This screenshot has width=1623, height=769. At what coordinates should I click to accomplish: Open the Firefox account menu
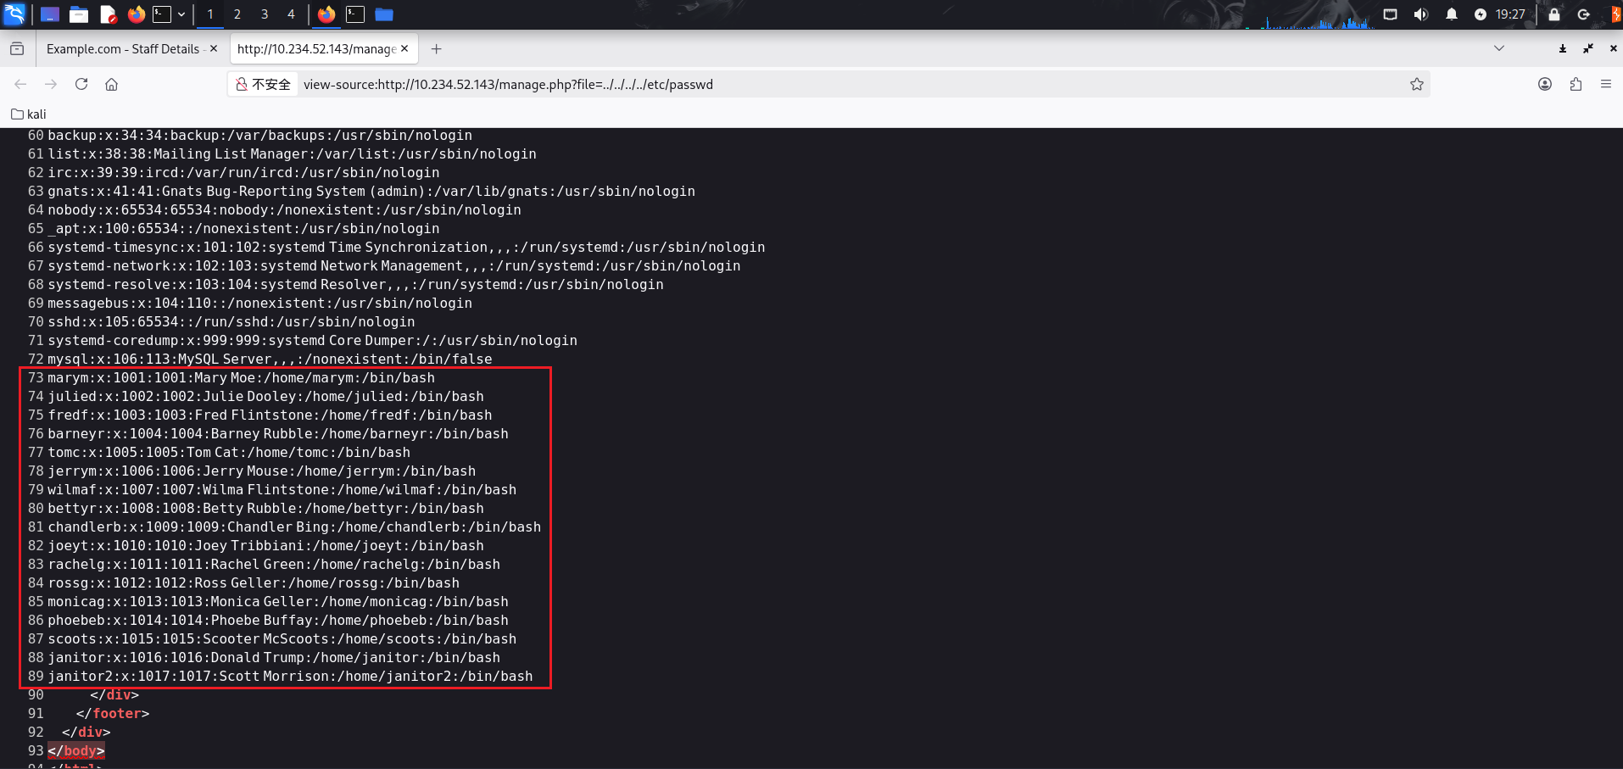pyautogui.click(x=1545, y=84)
